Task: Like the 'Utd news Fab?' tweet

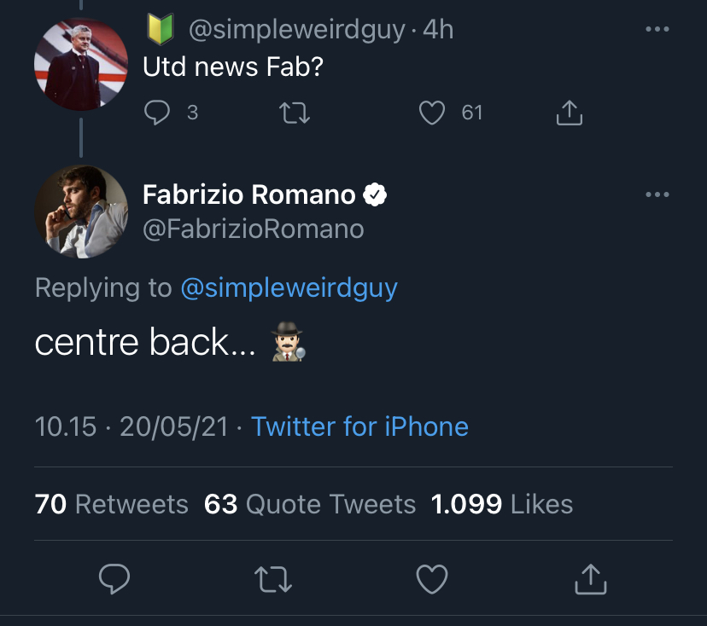Action: pyautogui.click(x=432, y=113)
